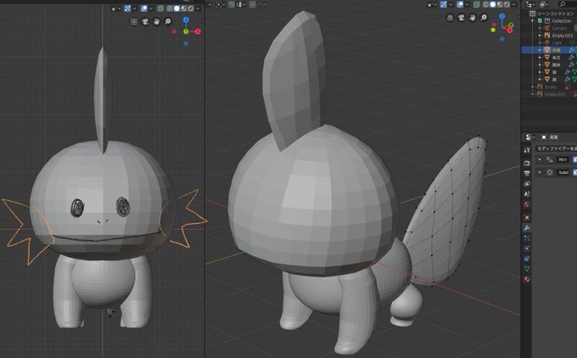Open proportional falloff dropdown in right header

pyautogui.click(x=260, y=4)
